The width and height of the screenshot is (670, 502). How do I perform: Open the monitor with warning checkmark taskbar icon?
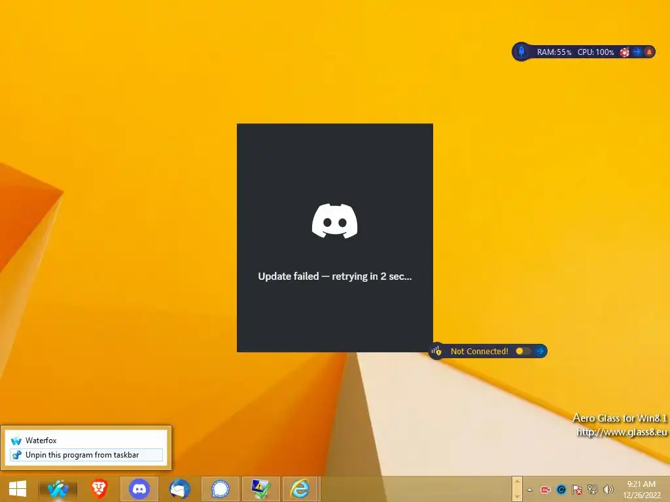tap(260, 489)
